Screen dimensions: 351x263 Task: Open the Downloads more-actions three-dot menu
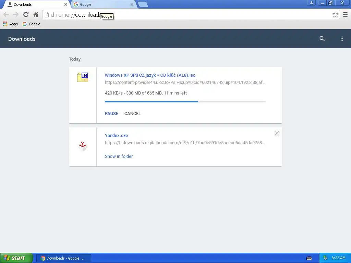[342, 39]
